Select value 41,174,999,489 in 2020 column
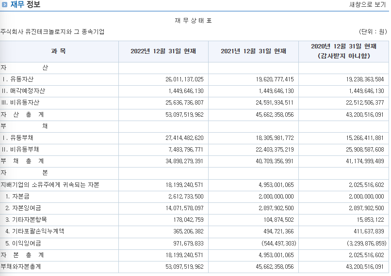This screenshot has width=391, height=276. point(365,161)
